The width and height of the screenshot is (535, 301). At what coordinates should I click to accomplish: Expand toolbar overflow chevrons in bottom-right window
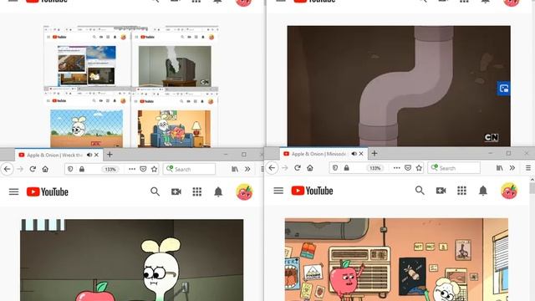pyautogui.click(x=512, y=167)
